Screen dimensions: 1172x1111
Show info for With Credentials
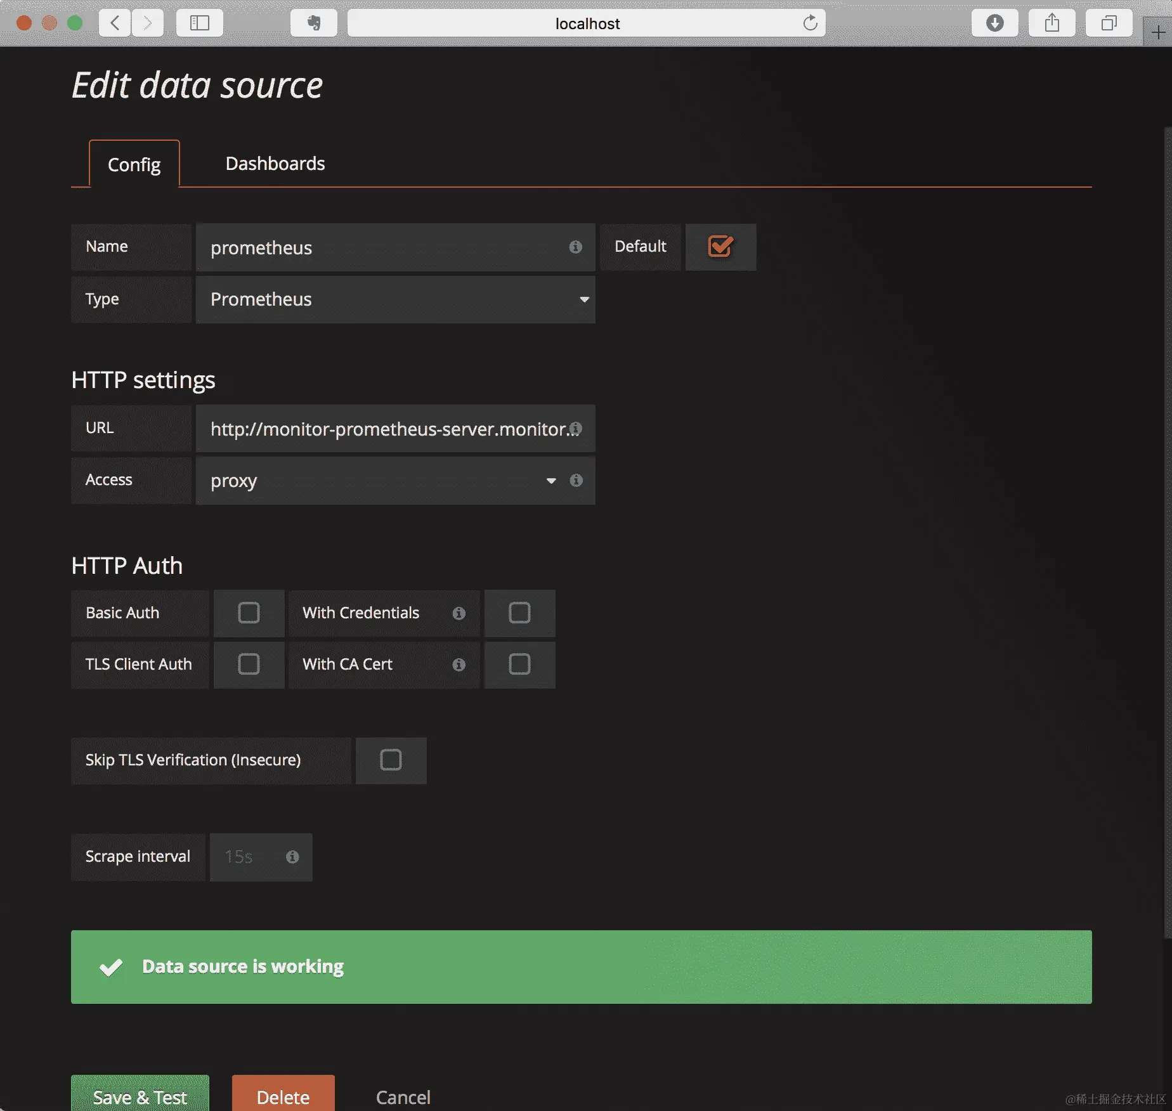point(459,613)
